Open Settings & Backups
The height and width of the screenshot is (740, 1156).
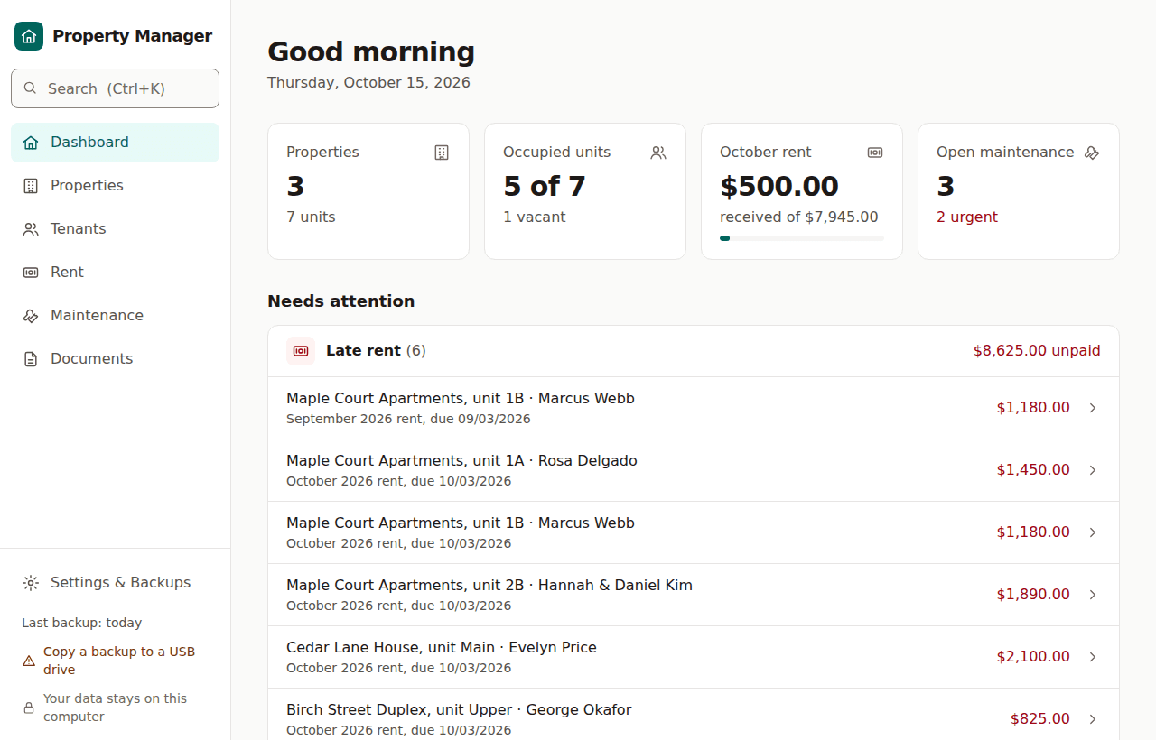[116, 583]
